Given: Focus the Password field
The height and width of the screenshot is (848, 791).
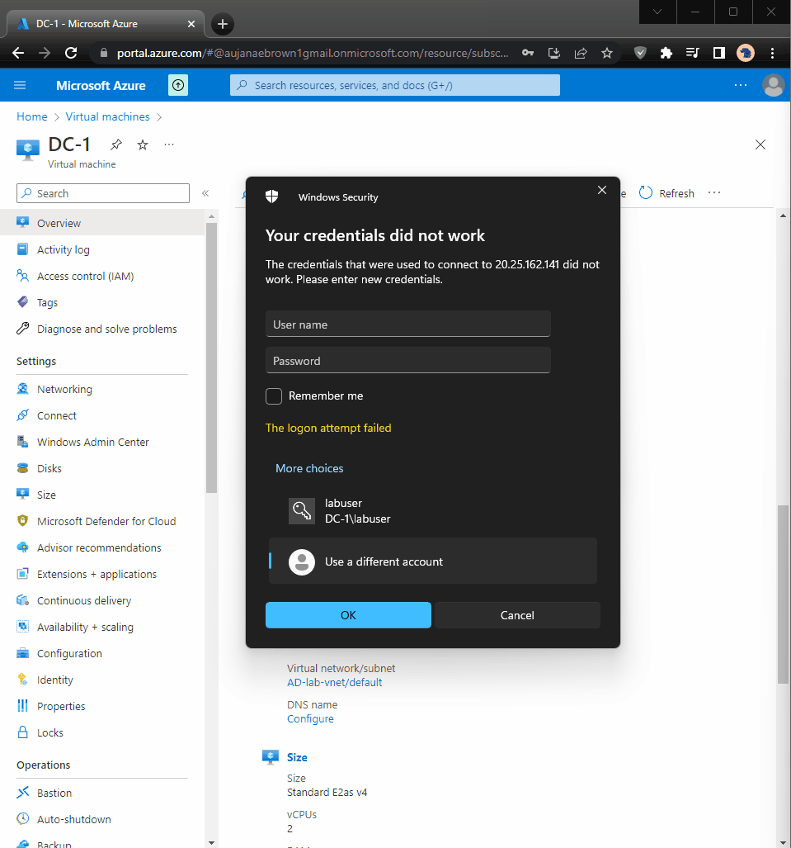Looking at the screenshot, I should tap(408, 360).
